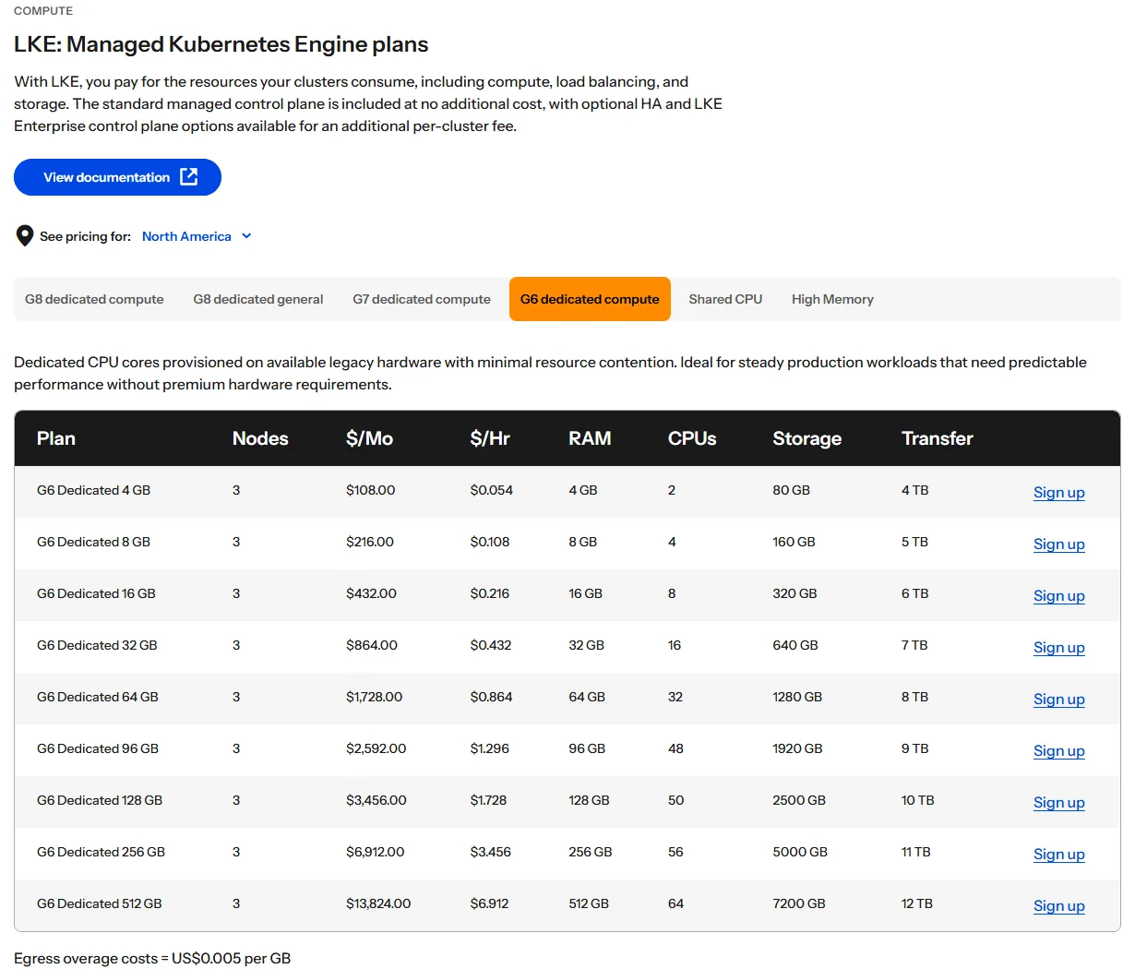Click the $864.00 monthly price
Screen dimensions: 1135x969
(x=372, y=645)
